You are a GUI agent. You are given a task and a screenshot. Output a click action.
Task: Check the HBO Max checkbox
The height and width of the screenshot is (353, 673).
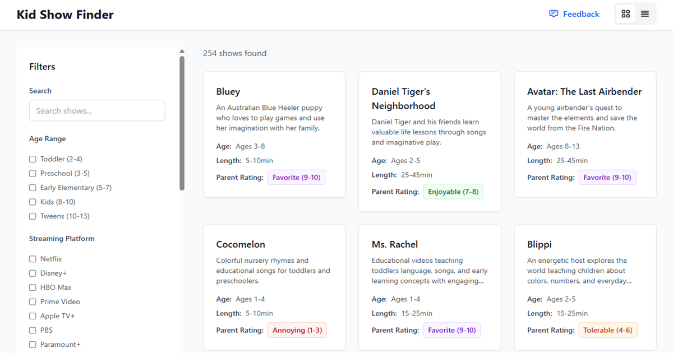point(33,287)
